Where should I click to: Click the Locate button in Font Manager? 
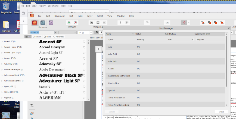112,112
